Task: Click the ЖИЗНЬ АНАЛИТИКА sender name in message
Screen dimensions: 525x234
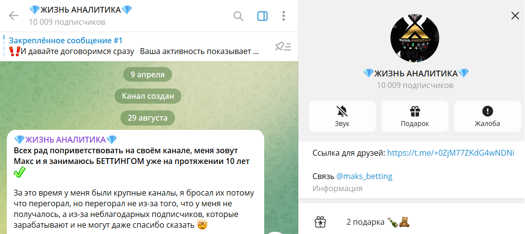Action: pyautogui.click(x=66, y=140)
